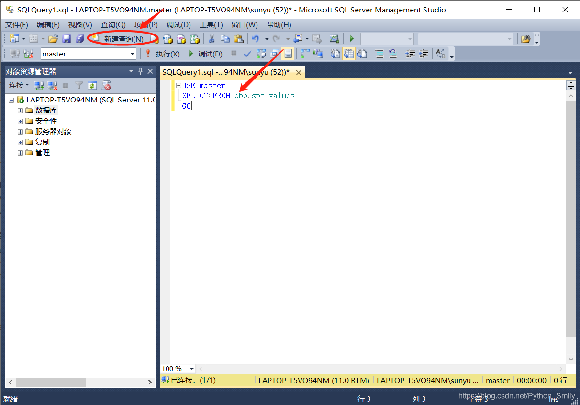The height and width of the screenshot is (405, 580).
Task: Open the 工具(T) menu
Action: coord(211,25)
